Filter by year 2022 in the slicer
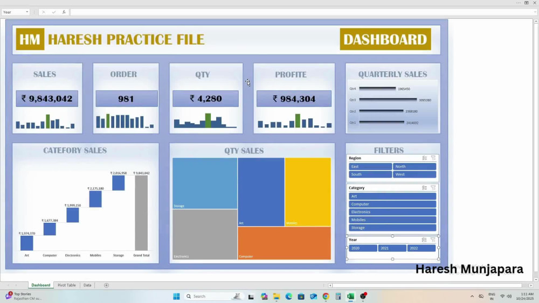The width and height of the screenshot is (539, 303). (421, 248)
